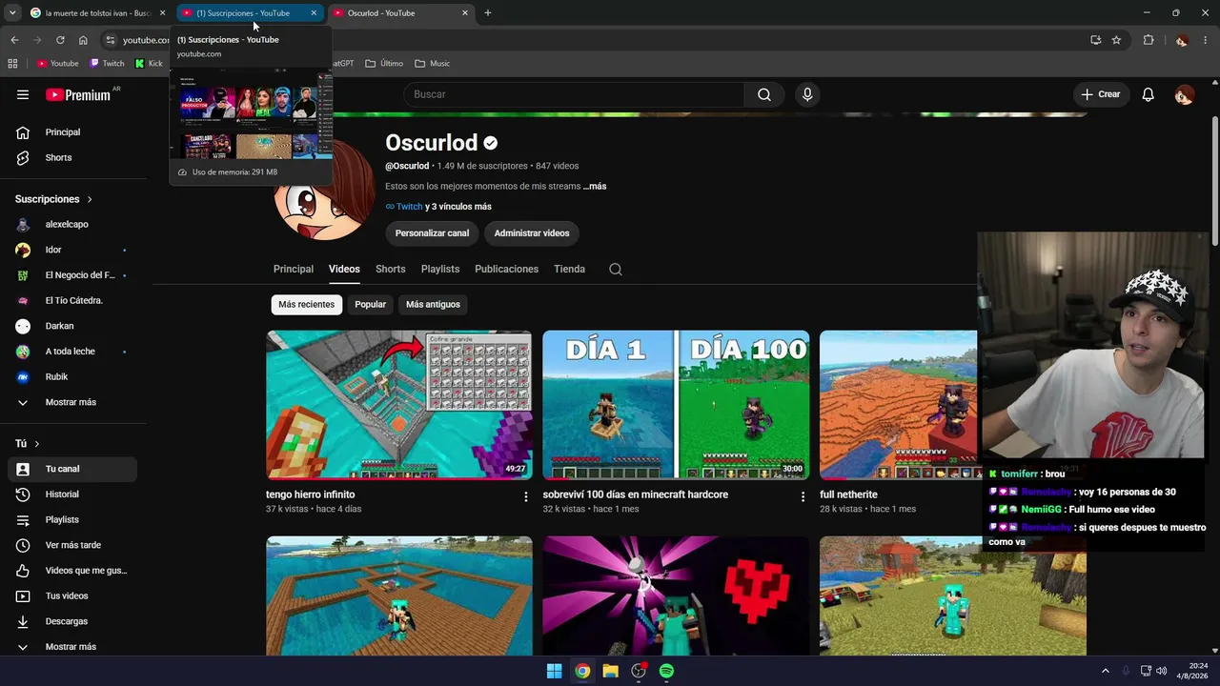Open the 'El Tío Cátedra.' subscription
The width and height of the screenshot is (1220, 686).
(x=72, y=301)
